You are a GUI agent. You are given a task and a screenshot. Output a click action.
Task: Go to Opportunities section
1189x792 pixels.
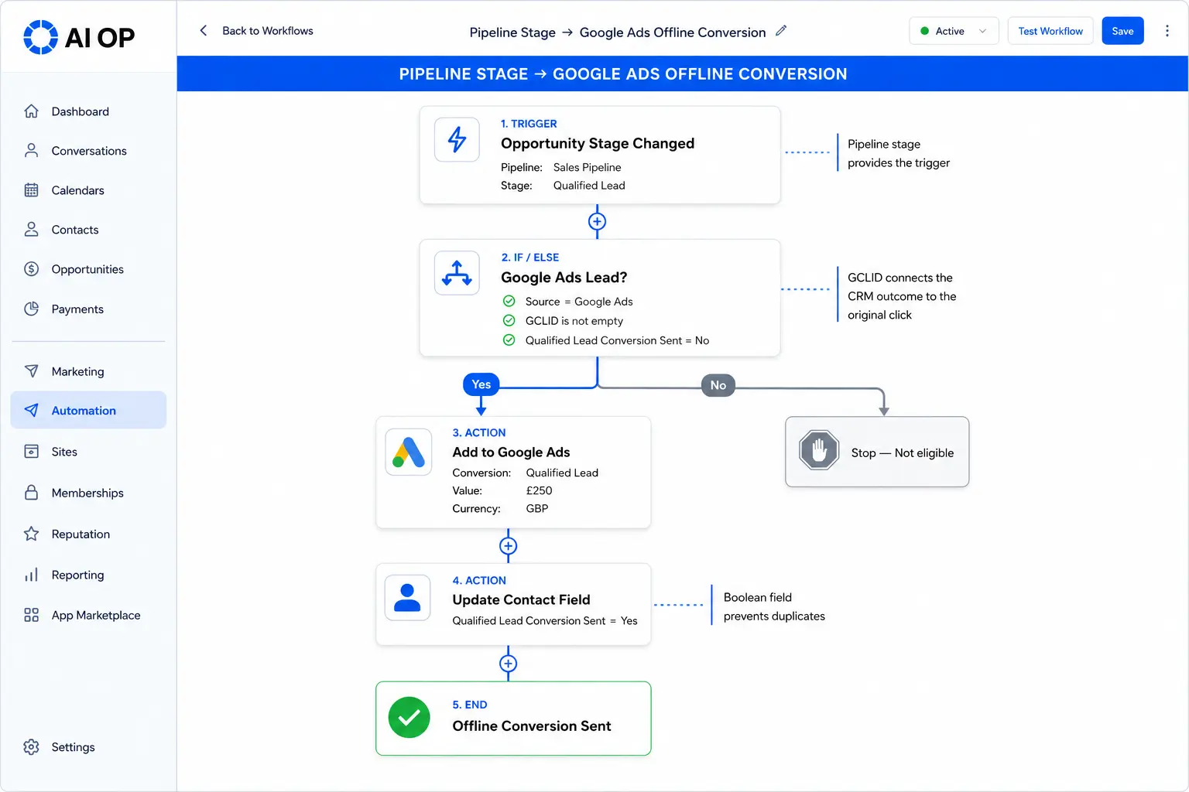coord(88,269)
